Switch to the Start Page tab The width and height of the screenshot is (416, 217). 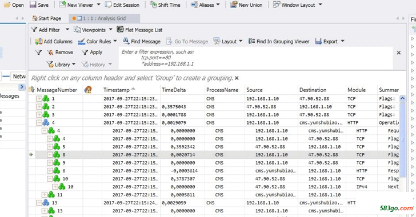46,18
